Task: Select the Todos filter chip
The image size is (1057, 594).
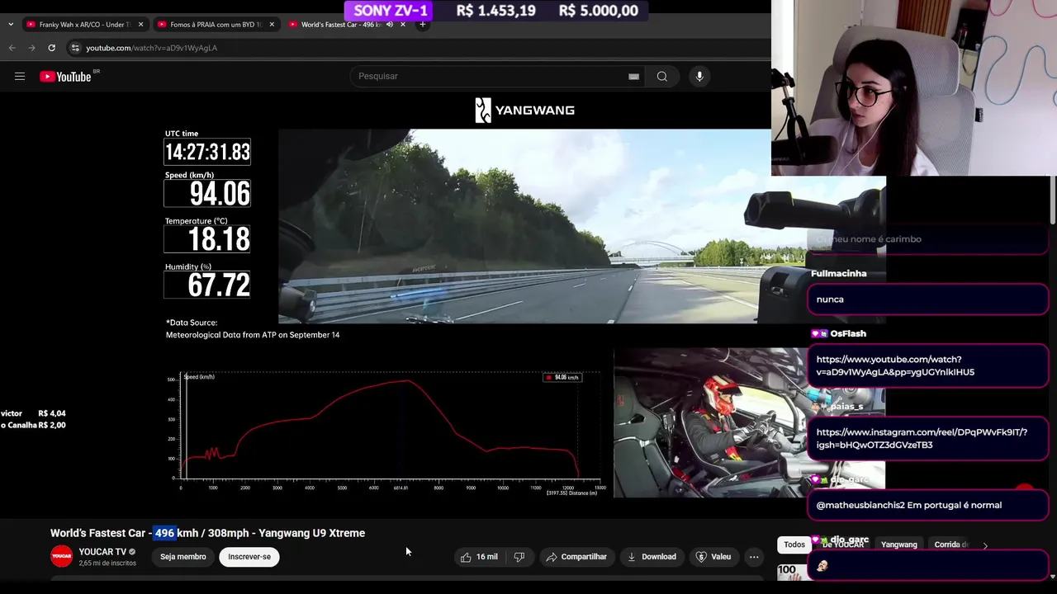Action: click(794, 544)
